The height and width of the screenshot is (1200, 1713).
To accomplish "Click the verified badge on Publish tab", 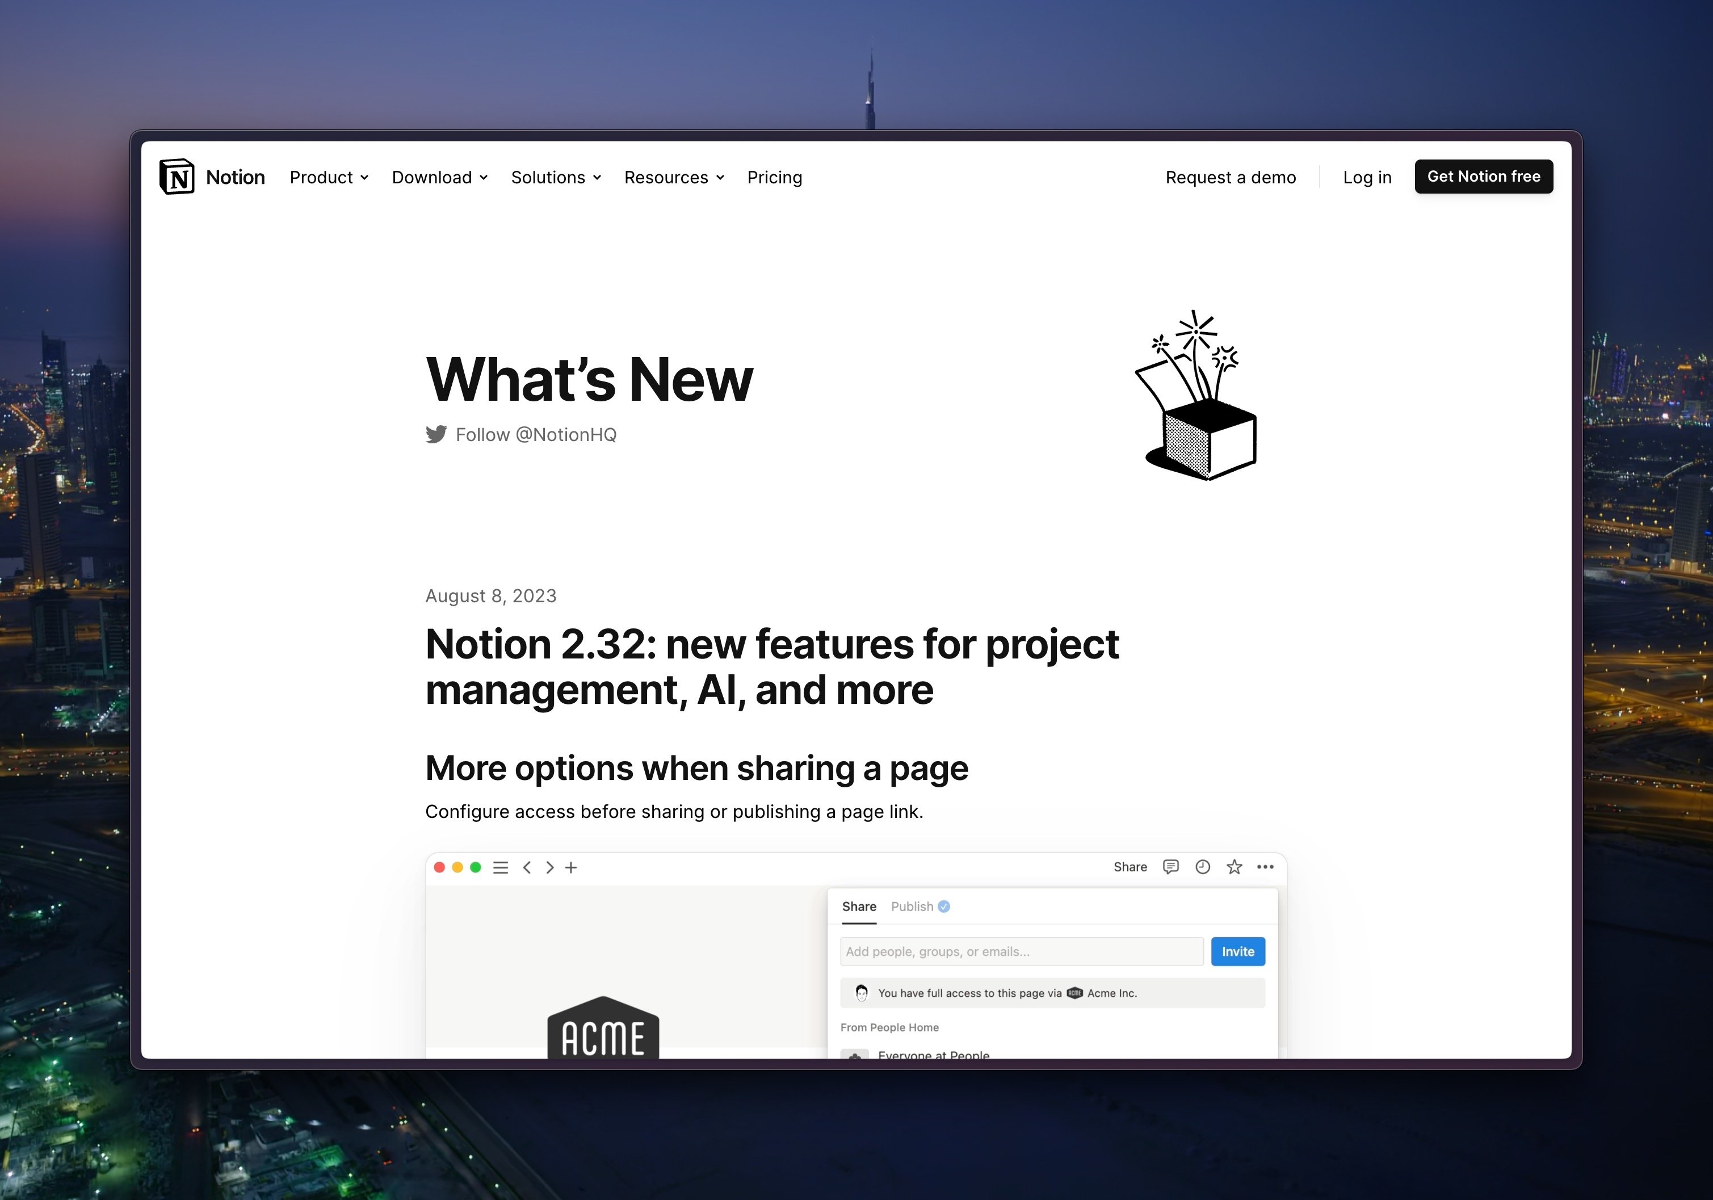I will (946, 906).
